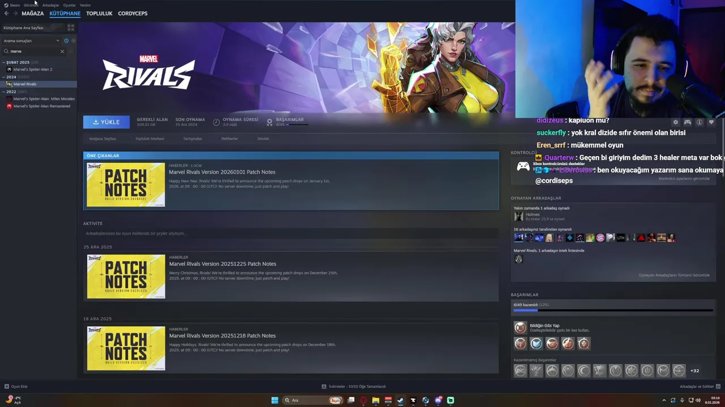Open the Arama sonuçları collection dropdown

[x=31, y=41]
